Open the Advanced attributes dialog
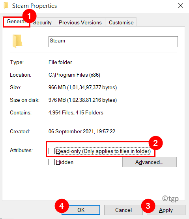189x219 pixels. [x=150, y=162]
